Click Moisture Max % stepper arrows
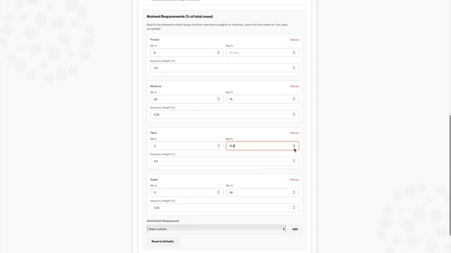Image resolution: width=451 pixels, height=253 pixels. coord(294,99)
